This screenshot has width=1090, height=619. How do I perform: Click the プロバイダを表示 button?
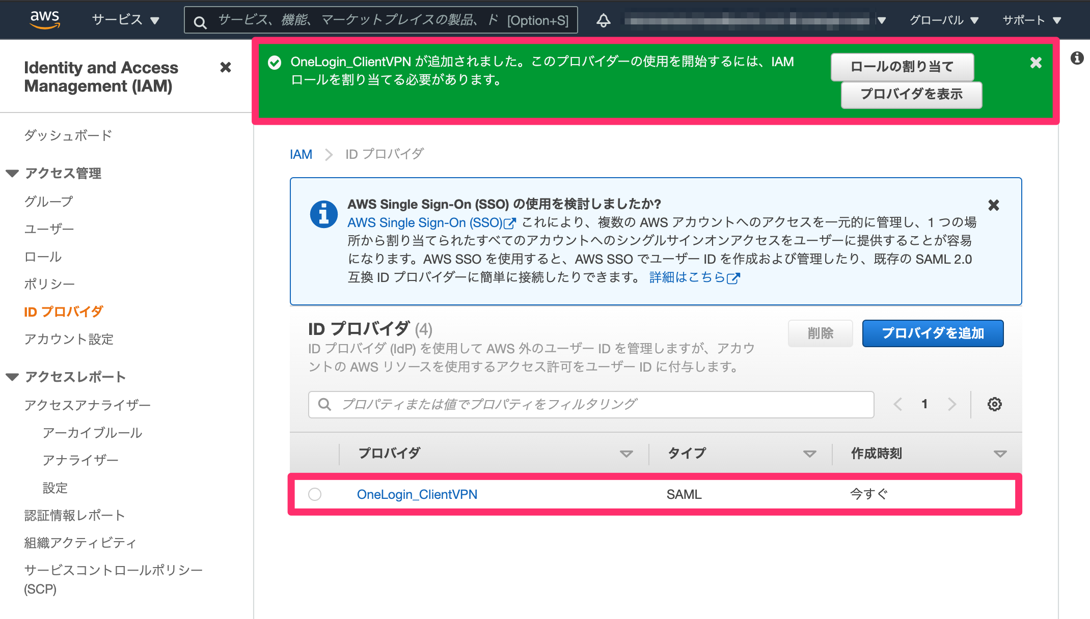(x=911, y=94)
